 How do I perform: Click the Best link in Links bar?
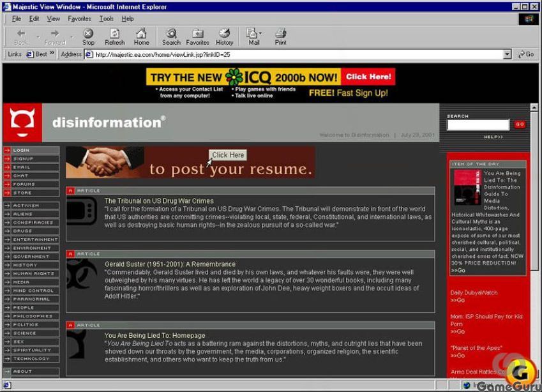37,54
